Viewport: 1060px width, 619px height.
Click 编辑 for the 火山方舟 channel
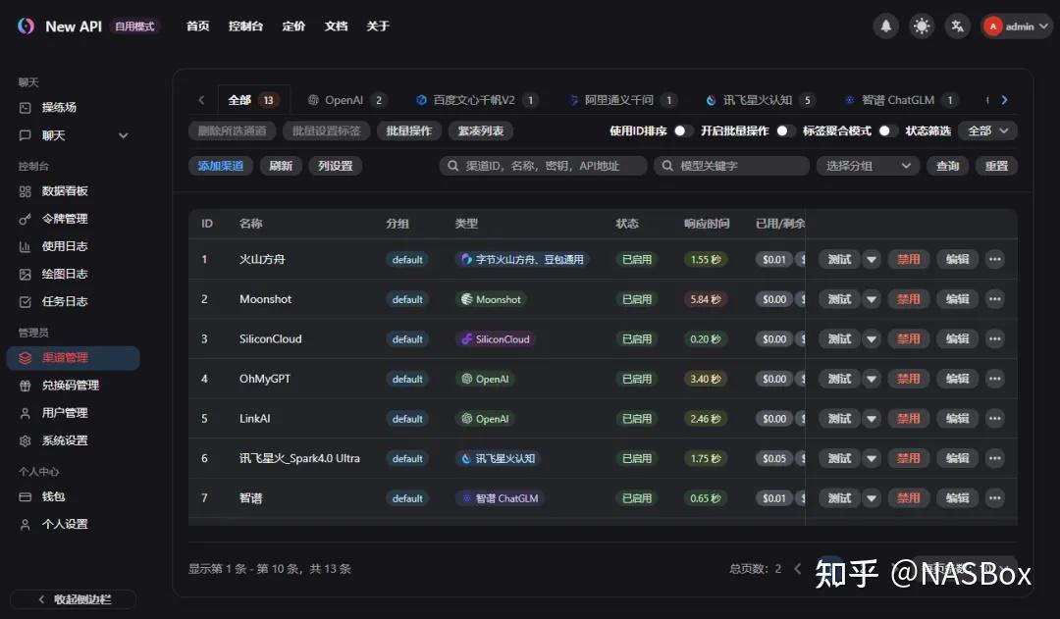(957, 259)
